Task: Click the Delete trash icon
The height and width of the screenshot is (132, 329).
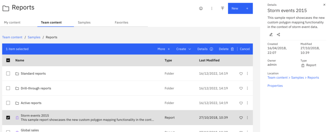Action: (x=232, y=49)
